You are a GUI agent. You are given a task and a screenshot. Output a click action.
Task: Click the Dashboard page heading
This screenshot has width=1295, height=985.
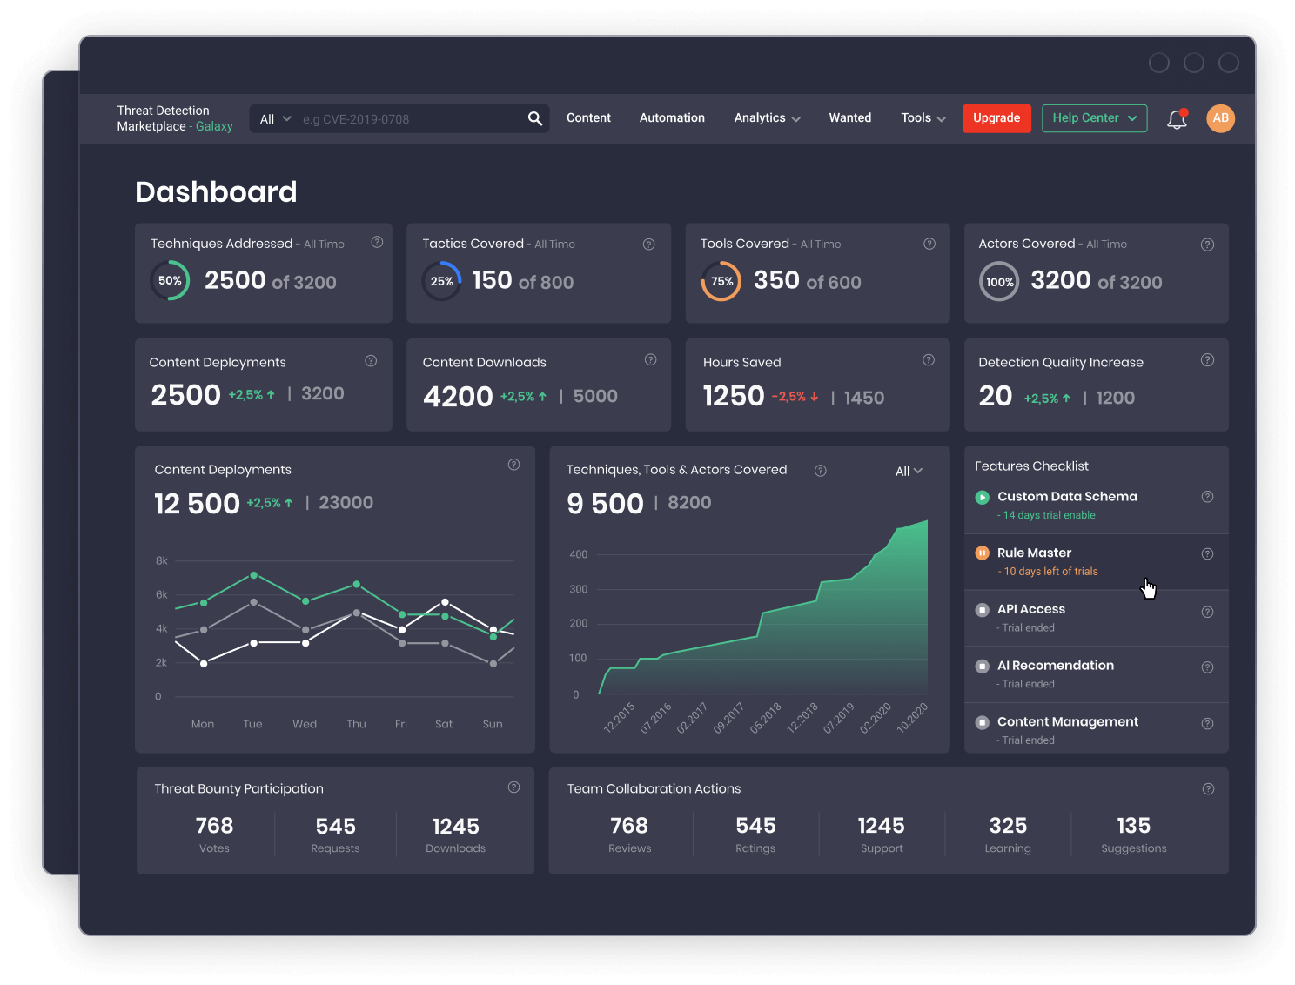coord(216,191)
